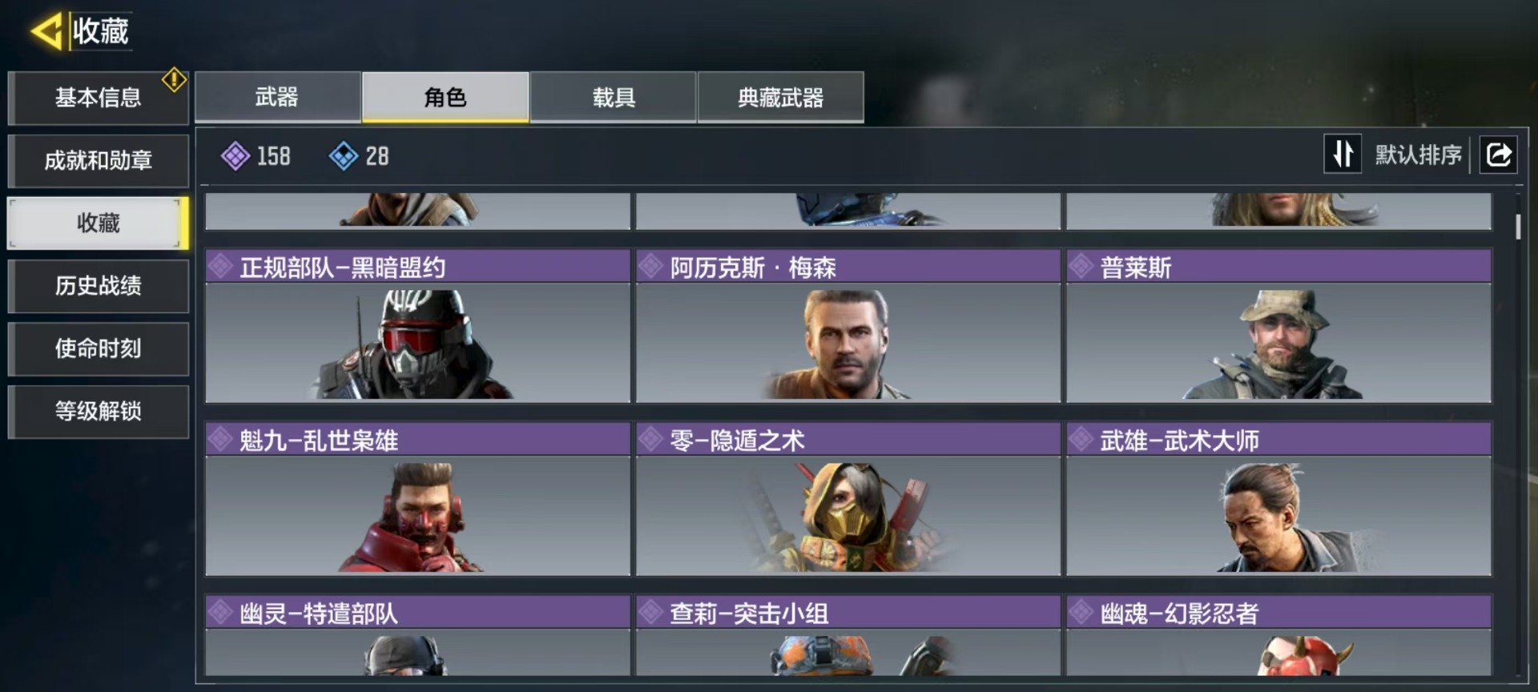Select the 零-隐遁之术 character card
This screenshot has width=1538, height=692.
pos(848,499)
